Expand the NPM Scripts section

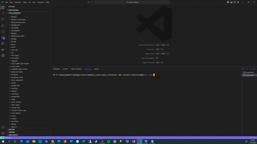coord(13,135)
